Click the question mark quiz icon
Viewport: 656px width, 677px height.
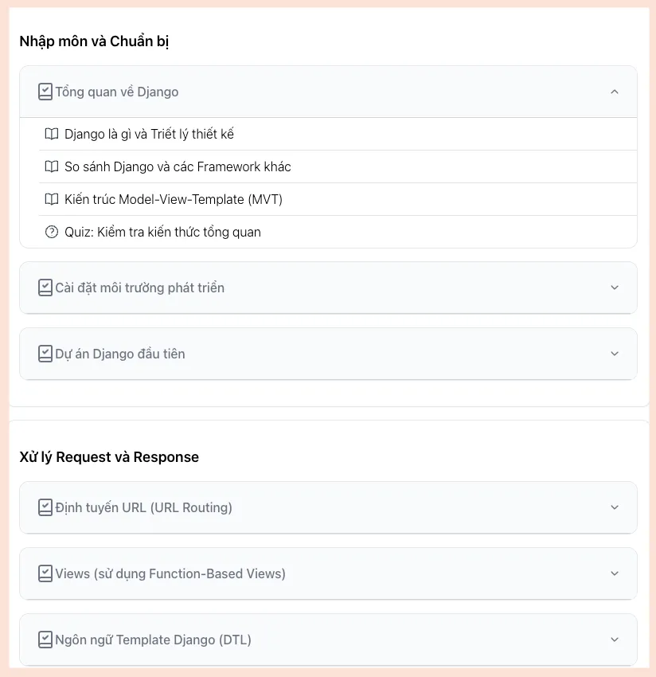click(52, 232)
